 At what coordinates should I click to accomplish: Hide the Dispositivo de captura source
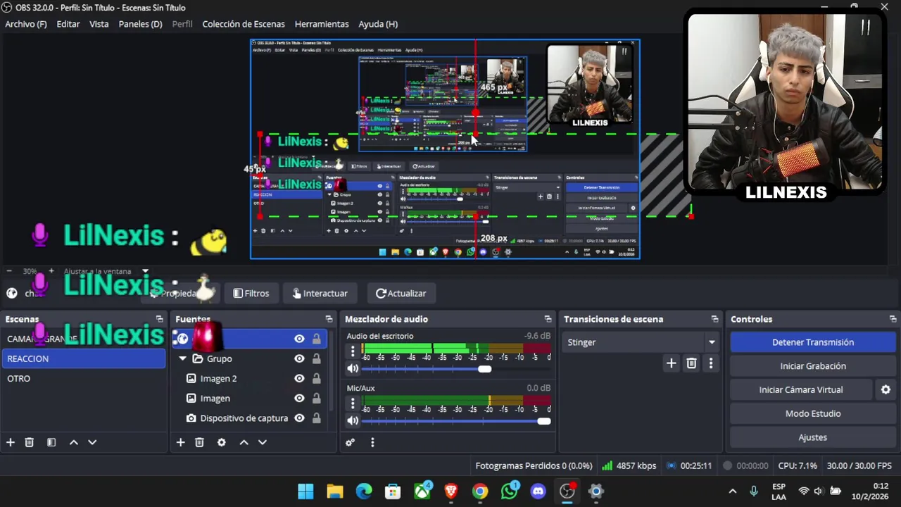(x=299, y=418)
